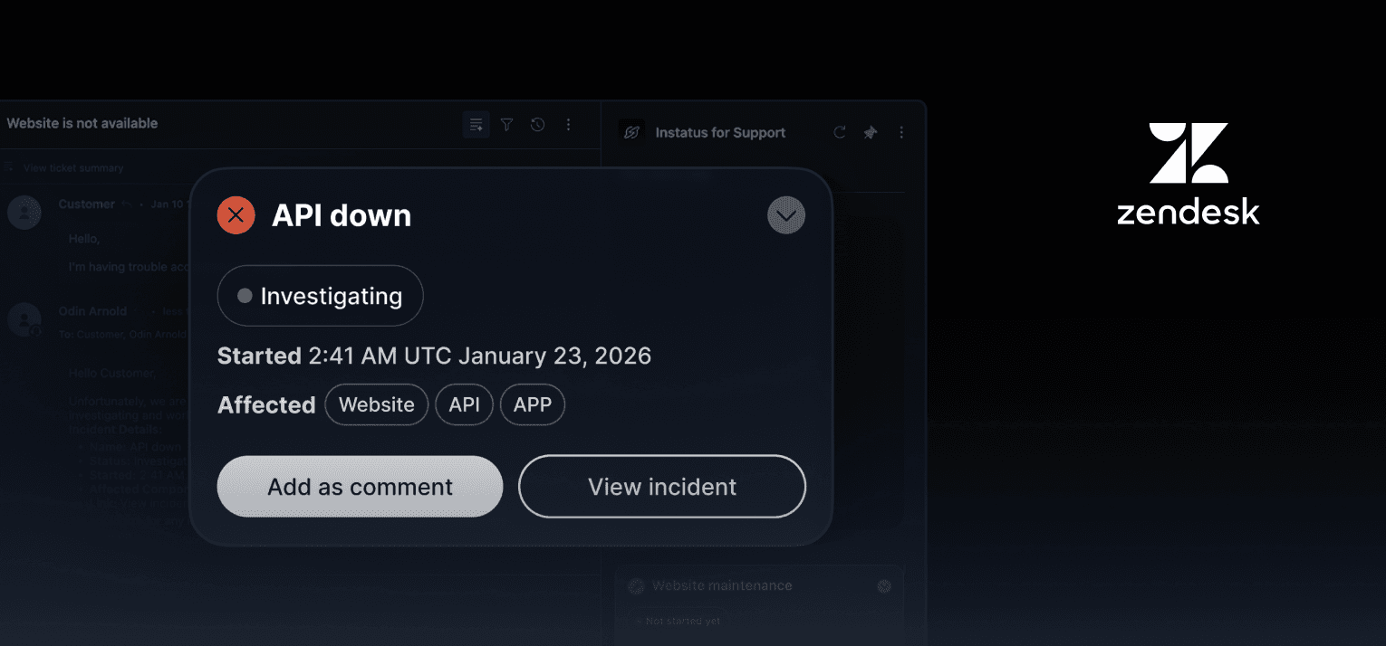Click the Instatus for Support panel title
Image resolution: width=1386 pixels, height=646 pixels.
click(720, 132)
